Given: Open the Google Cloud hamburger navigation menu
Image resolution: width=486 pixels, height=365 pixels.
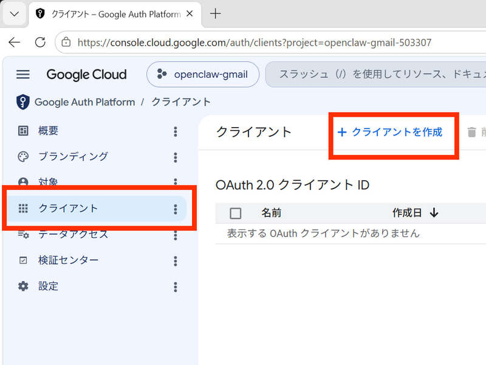Looking at the screenshot, I should coord(23,74).
